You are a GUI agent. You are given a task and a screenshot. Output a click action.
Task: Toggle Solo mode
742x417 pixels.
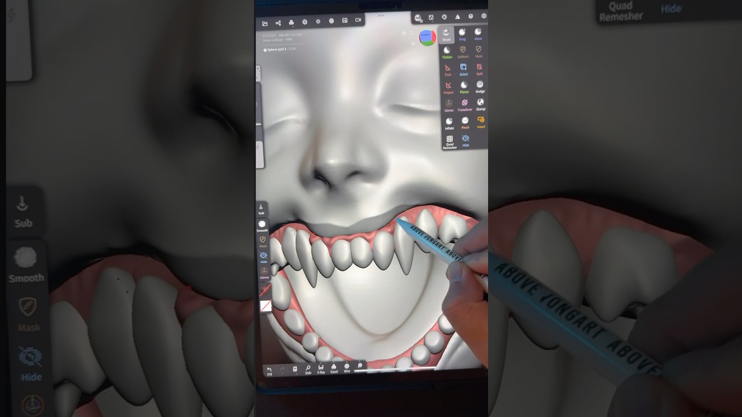click(x=308, y=369)
